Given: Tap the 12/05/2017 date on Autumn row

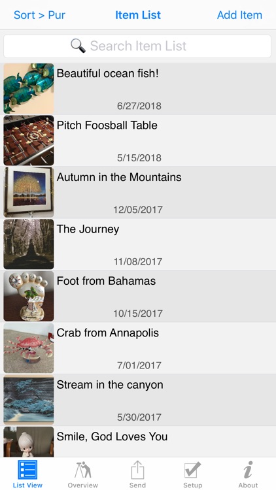Looking at the screenshot, I should point(138,209).
